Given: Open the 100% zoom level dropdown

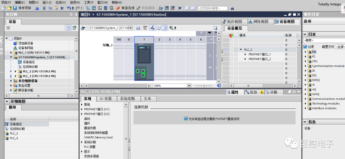Looking at the screenshot, I should [x=189, y=86].
